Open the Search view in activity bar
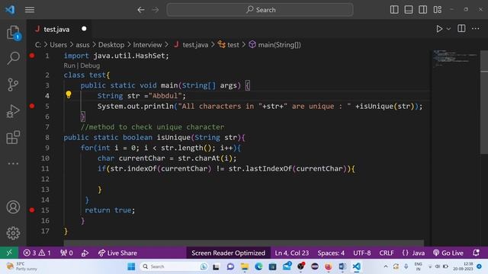The width and height of the screenshot is (488, 274). (x=13, y=58)
